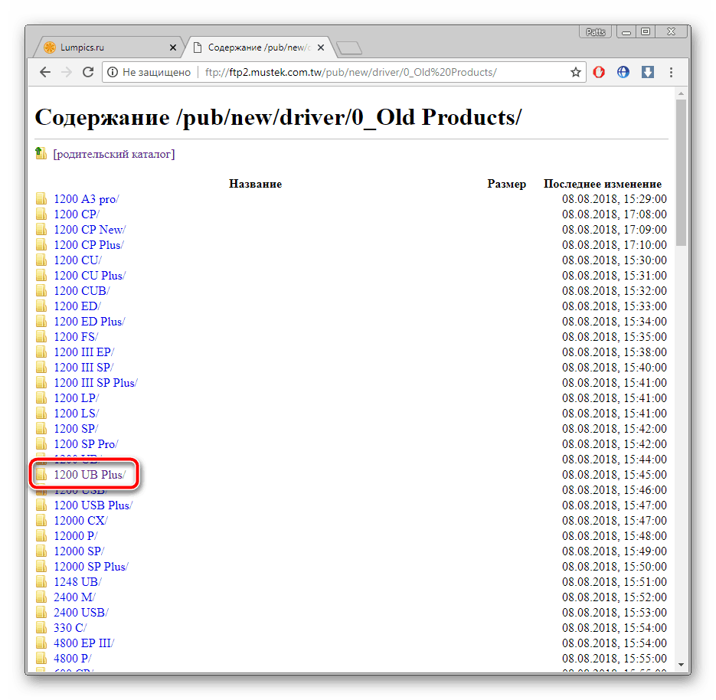This screenshot has width=716, height=700.
Task: Click the download arrow extension icon
Action: (647, 72)
